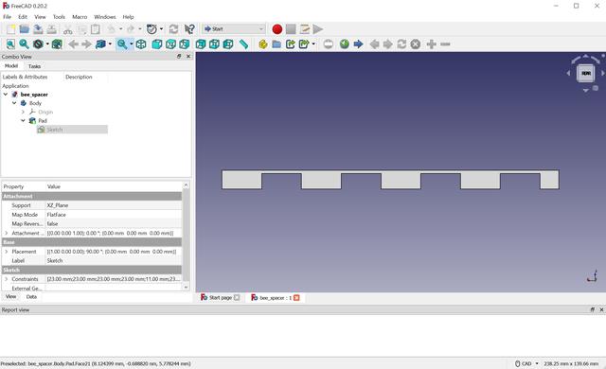
Task: Click the Save document icon
Action: (38, 29)
